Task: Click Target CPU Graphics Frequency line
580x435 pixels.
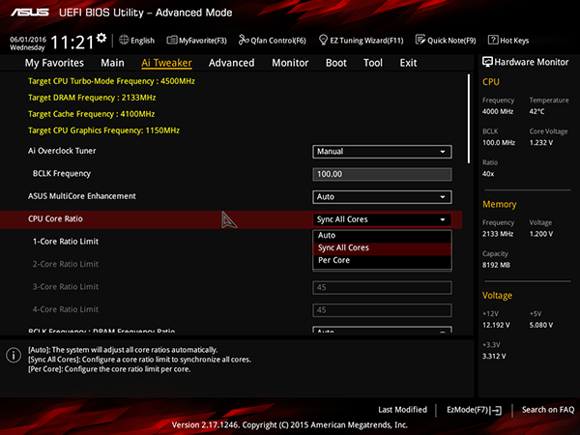Action: pos(104,130)
